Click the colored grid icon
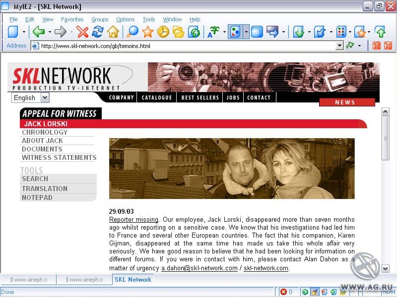The height and width of the screenshot is (297, 397). [341, 32]
